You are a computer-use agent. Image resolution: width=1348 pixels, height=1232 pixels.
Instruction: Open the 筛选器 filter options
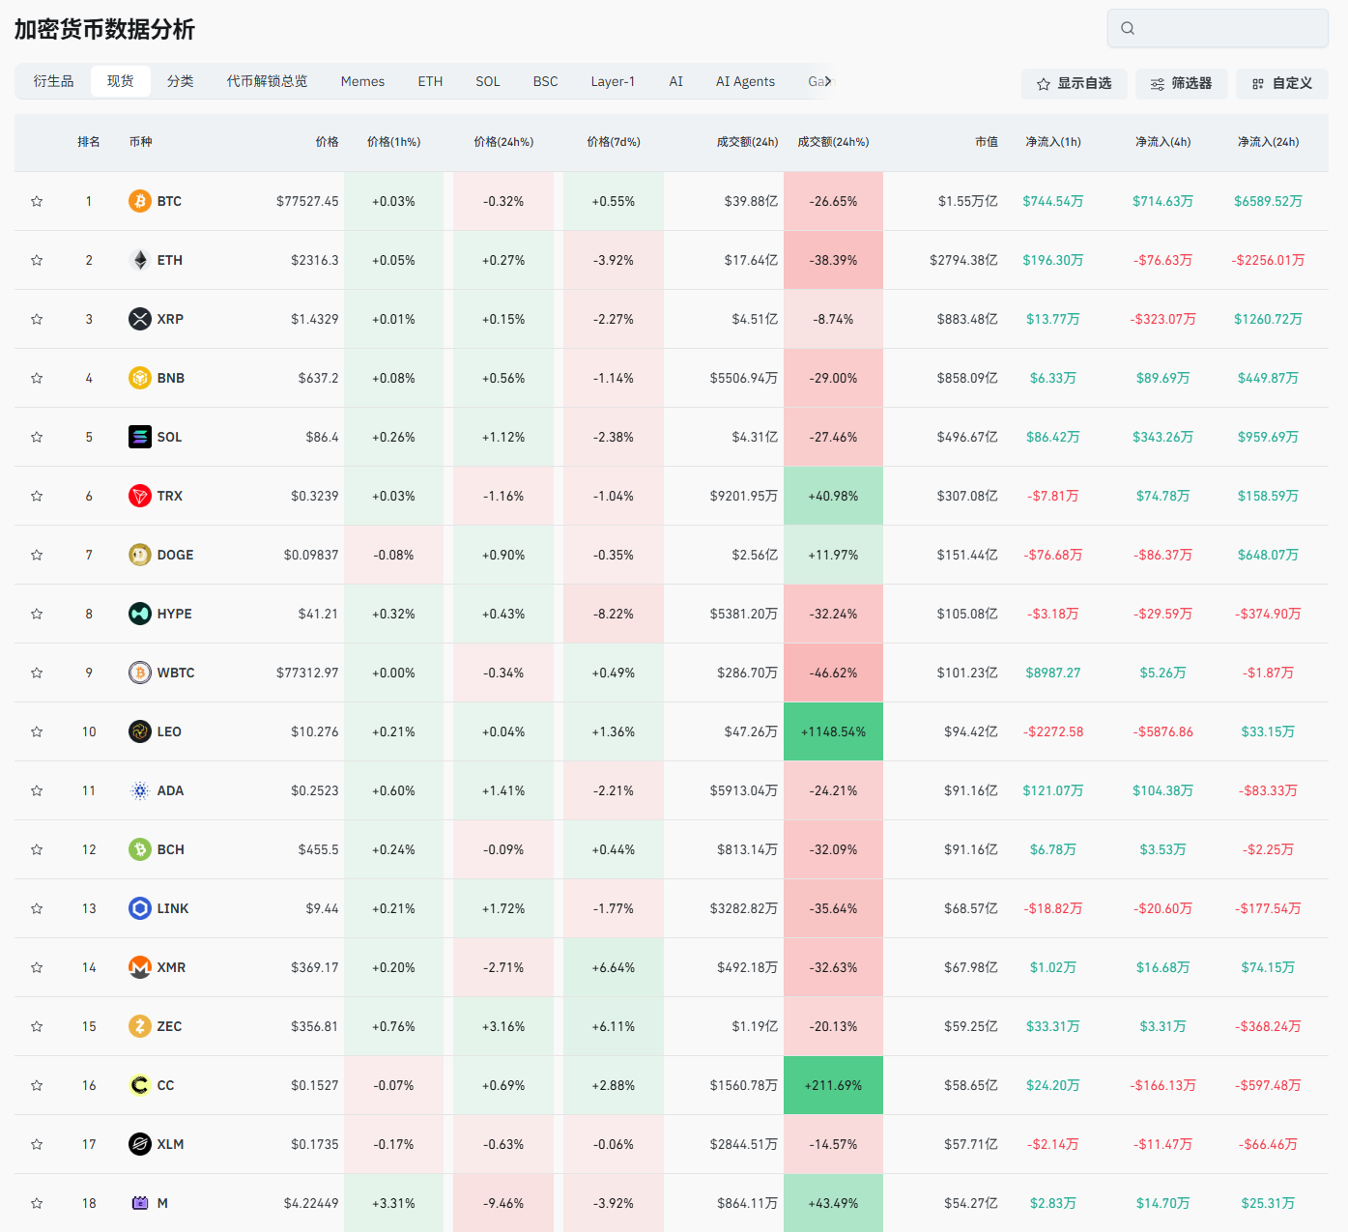(1181, 84)
